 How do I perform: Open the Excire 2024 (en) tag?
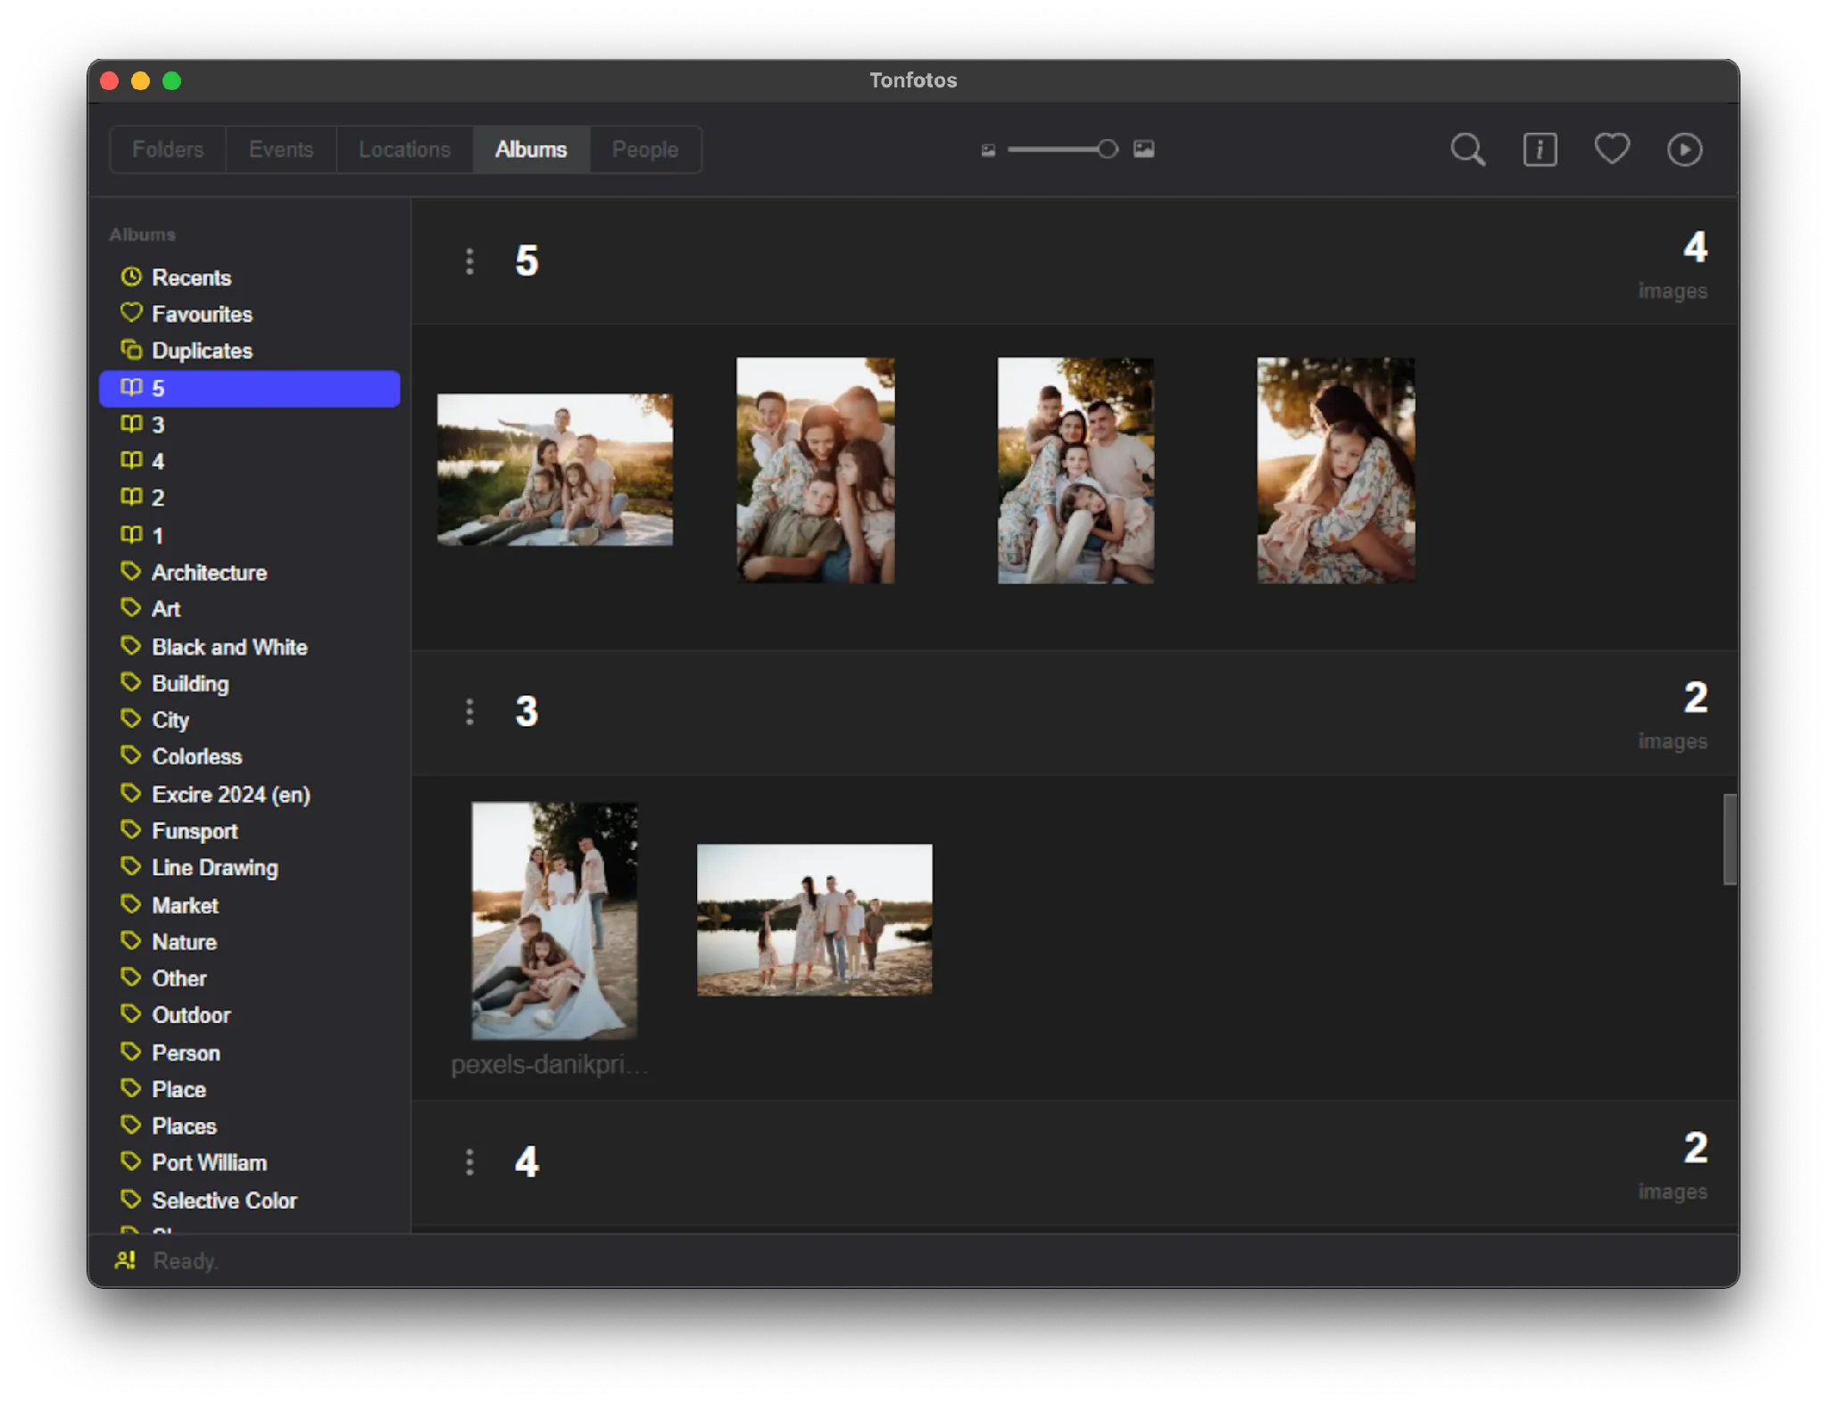tap(250, 794)
